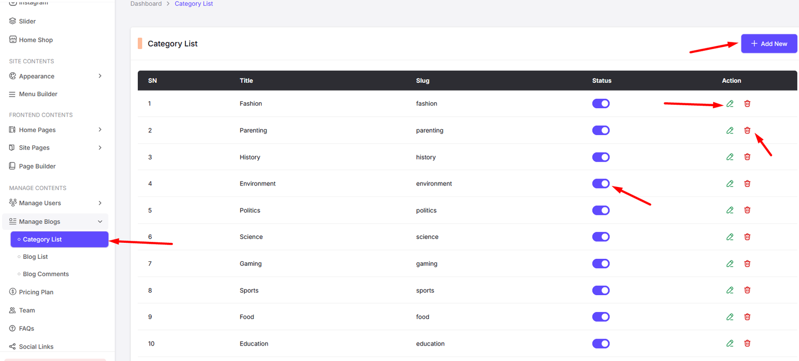Image resolution: width=799 pixels, height=361 pixels.
Task: Click the edit icon for History row
Action: tap(730, 157)
